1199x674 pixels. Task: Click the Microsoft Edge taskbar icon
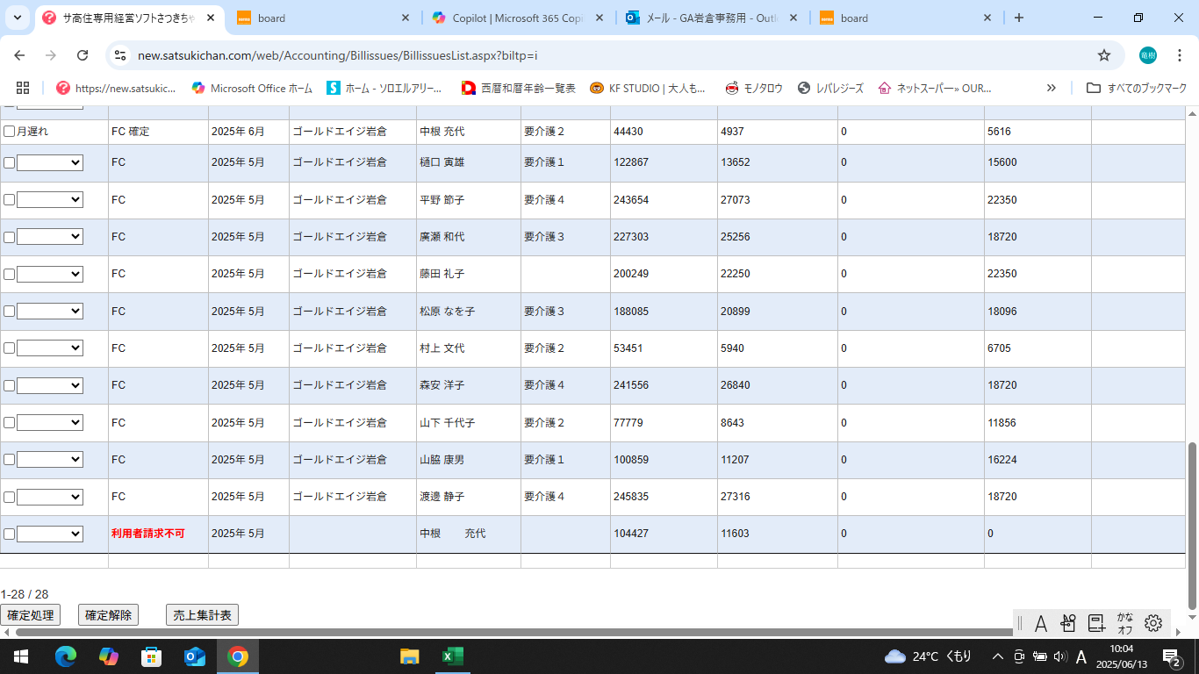(66, 656)
